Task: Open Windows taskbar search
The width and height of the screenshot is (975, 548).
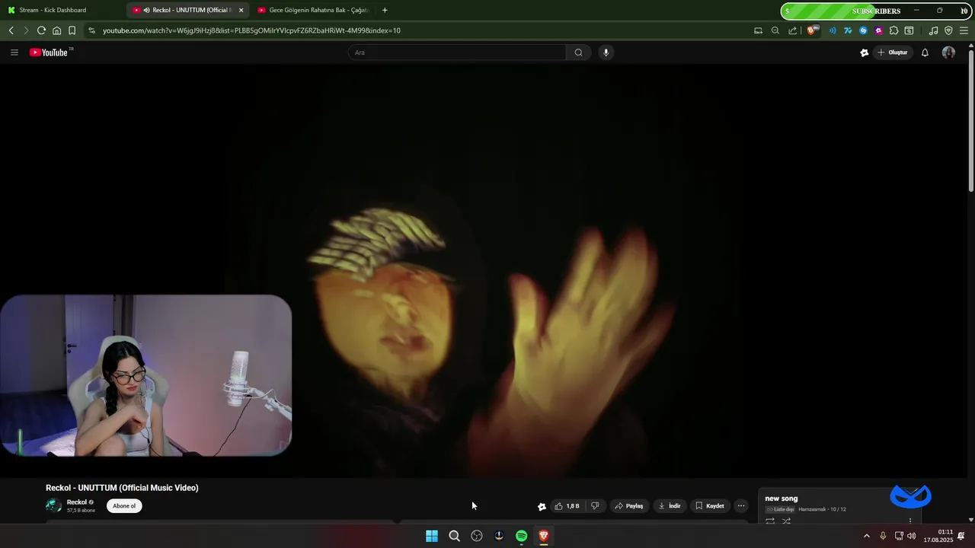Action: tap(454, 536)
